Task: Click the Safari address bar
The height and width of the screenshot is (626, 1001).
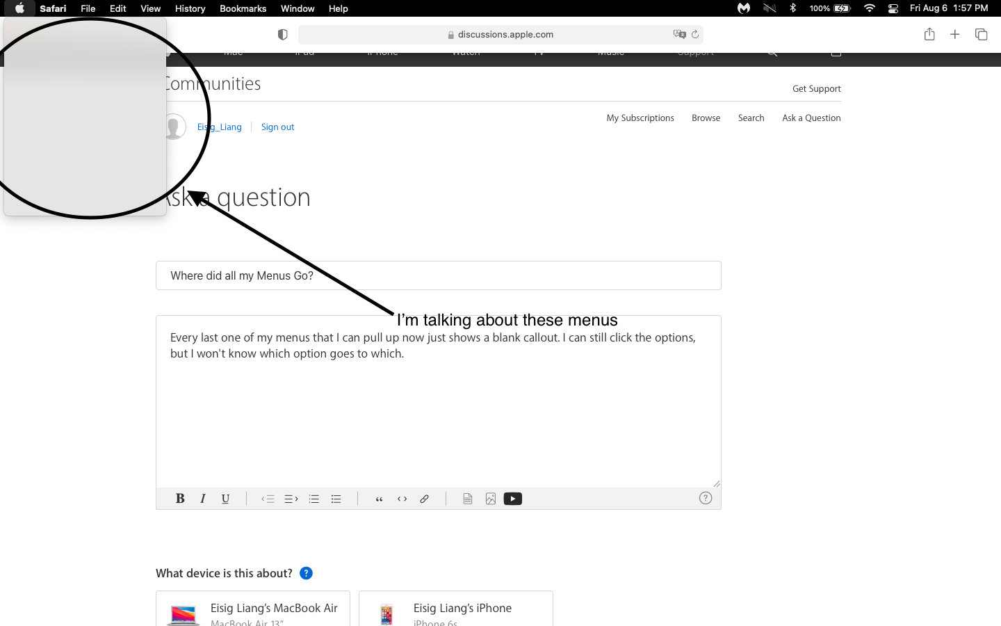Action: coord(500,34)
